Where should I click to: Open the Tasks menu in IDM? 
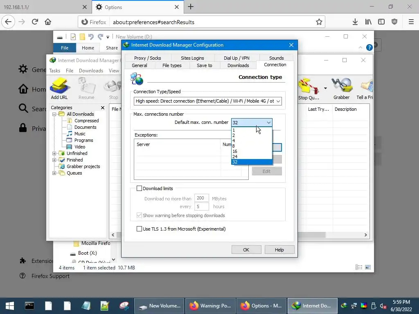55,70
